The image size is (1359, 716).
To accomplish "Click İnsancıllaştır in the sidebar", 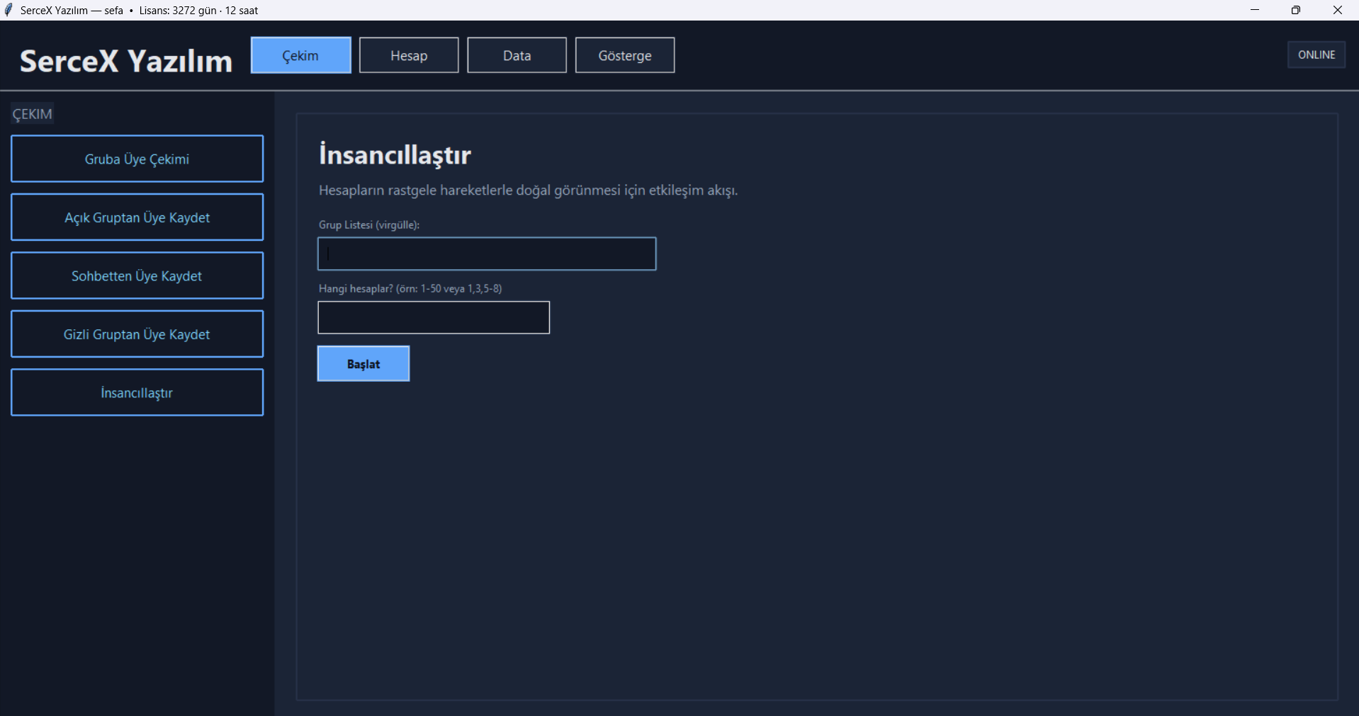I will pos(137,392).
